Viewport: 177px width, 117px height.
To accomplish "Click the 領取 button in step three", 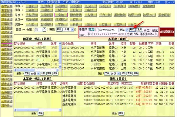I will [x=132, y=29].
